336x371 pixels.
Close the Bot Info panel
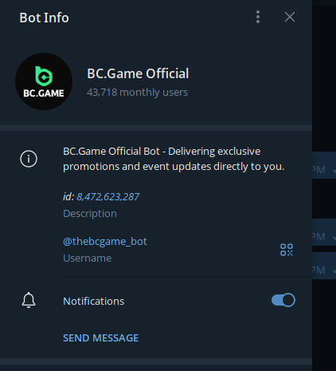290,17
